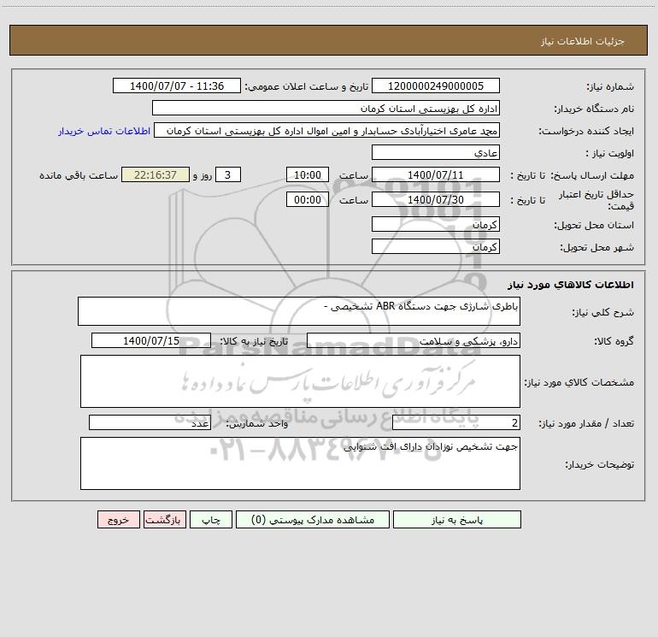Click the گروه کالا field
The width and height of the screenshot is (658, 637).
pos(414,340)
